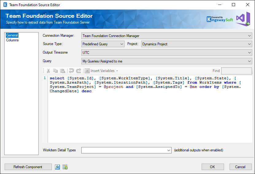Close the Team Foundation Source Editor window

pos(248,5)
